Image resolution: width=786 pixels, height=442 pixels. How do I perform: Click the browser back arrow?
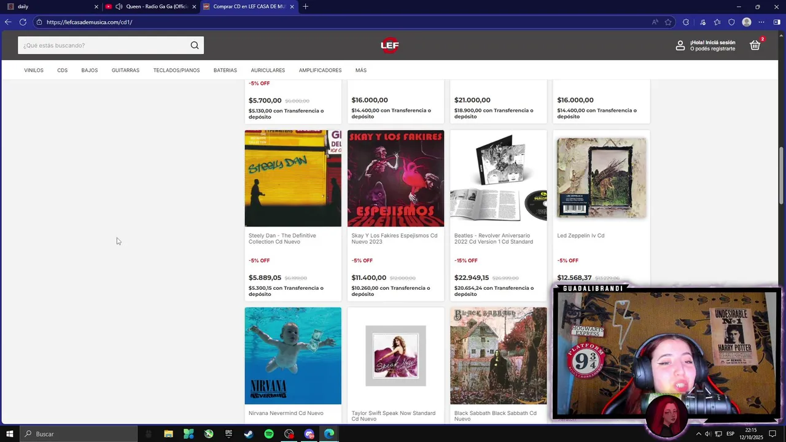pyautogui.click(x=8, y=22)
